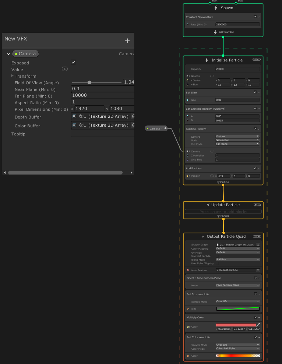Click the Rate field showing 2500000
This screenshot has width=282, height=364.
point(237,24)
